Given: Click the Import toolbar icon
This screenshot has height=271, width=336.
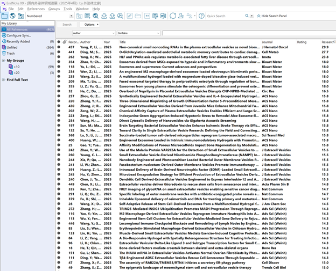Looking at the screenshot, I should (x=104, y=16).
